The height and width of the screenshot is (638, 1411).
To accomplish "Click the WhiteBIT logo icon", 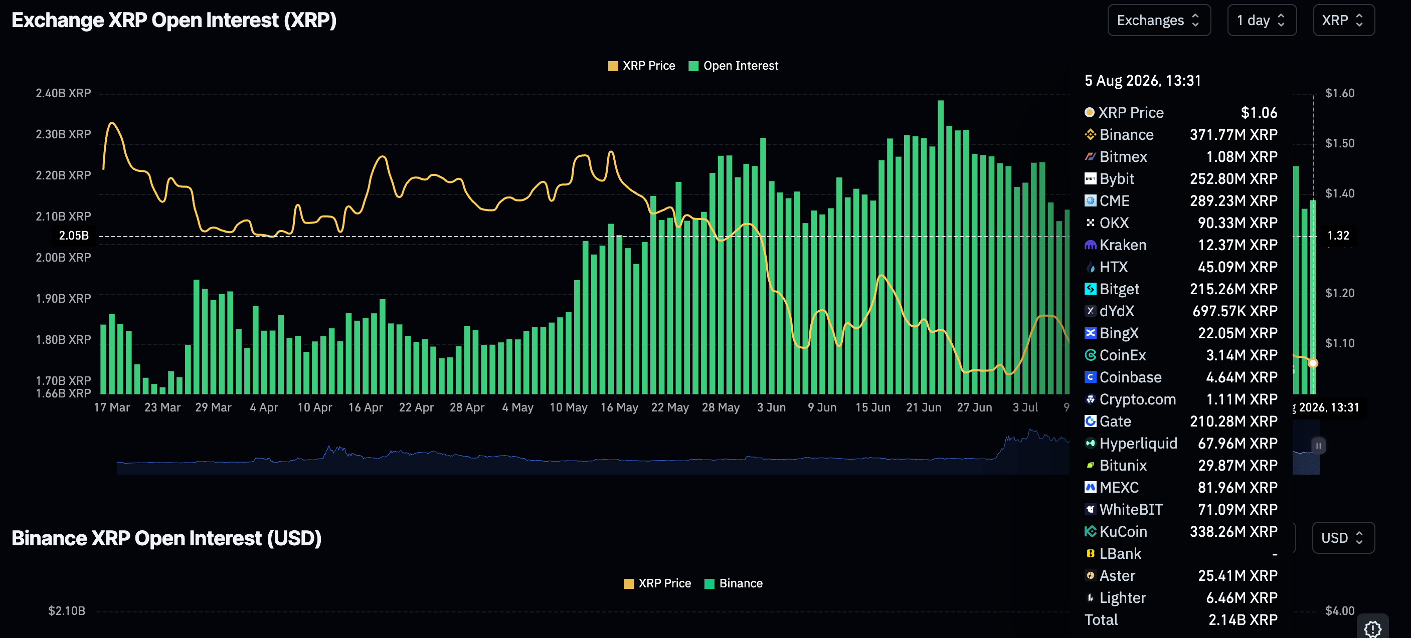I will 1090,510.
